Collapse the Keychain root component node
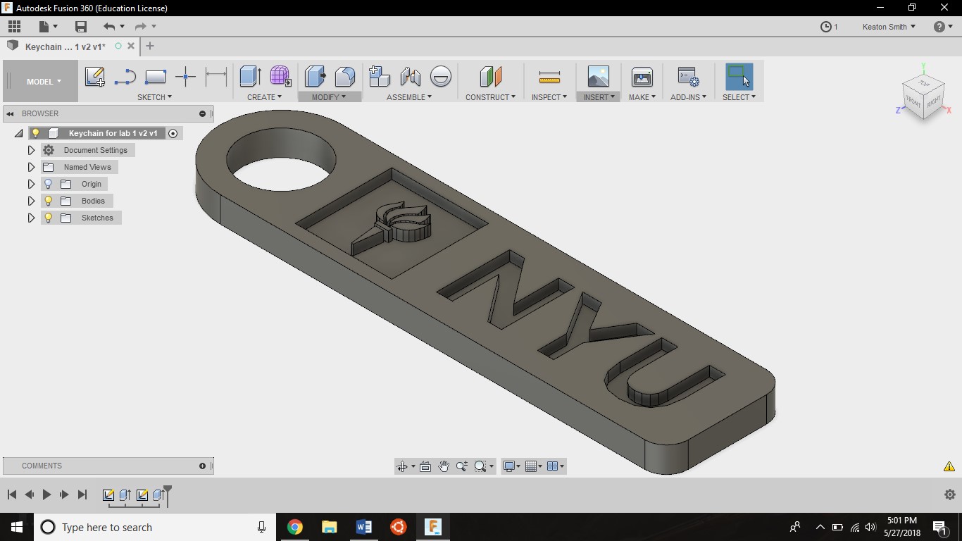This screenshot has width=962, height=541. point(19,133)
